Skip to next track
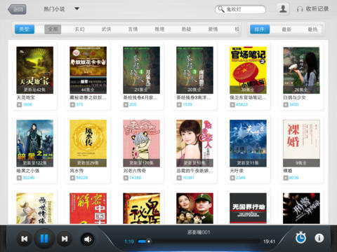 (65, 239)
